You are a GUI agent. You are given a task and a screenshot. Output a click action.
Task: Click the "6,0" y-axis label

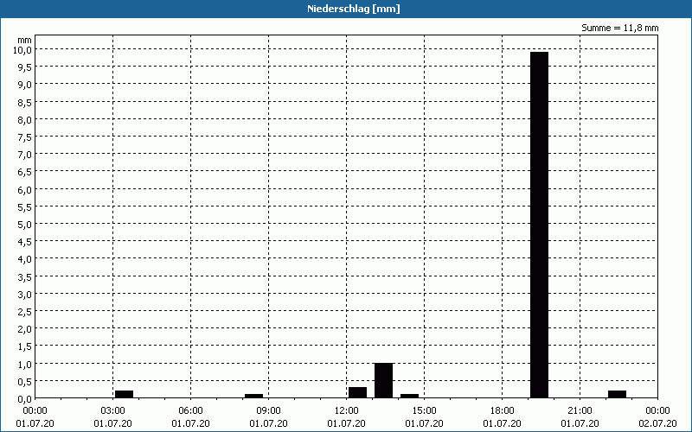pyautogui.click(x=24, y=189)
